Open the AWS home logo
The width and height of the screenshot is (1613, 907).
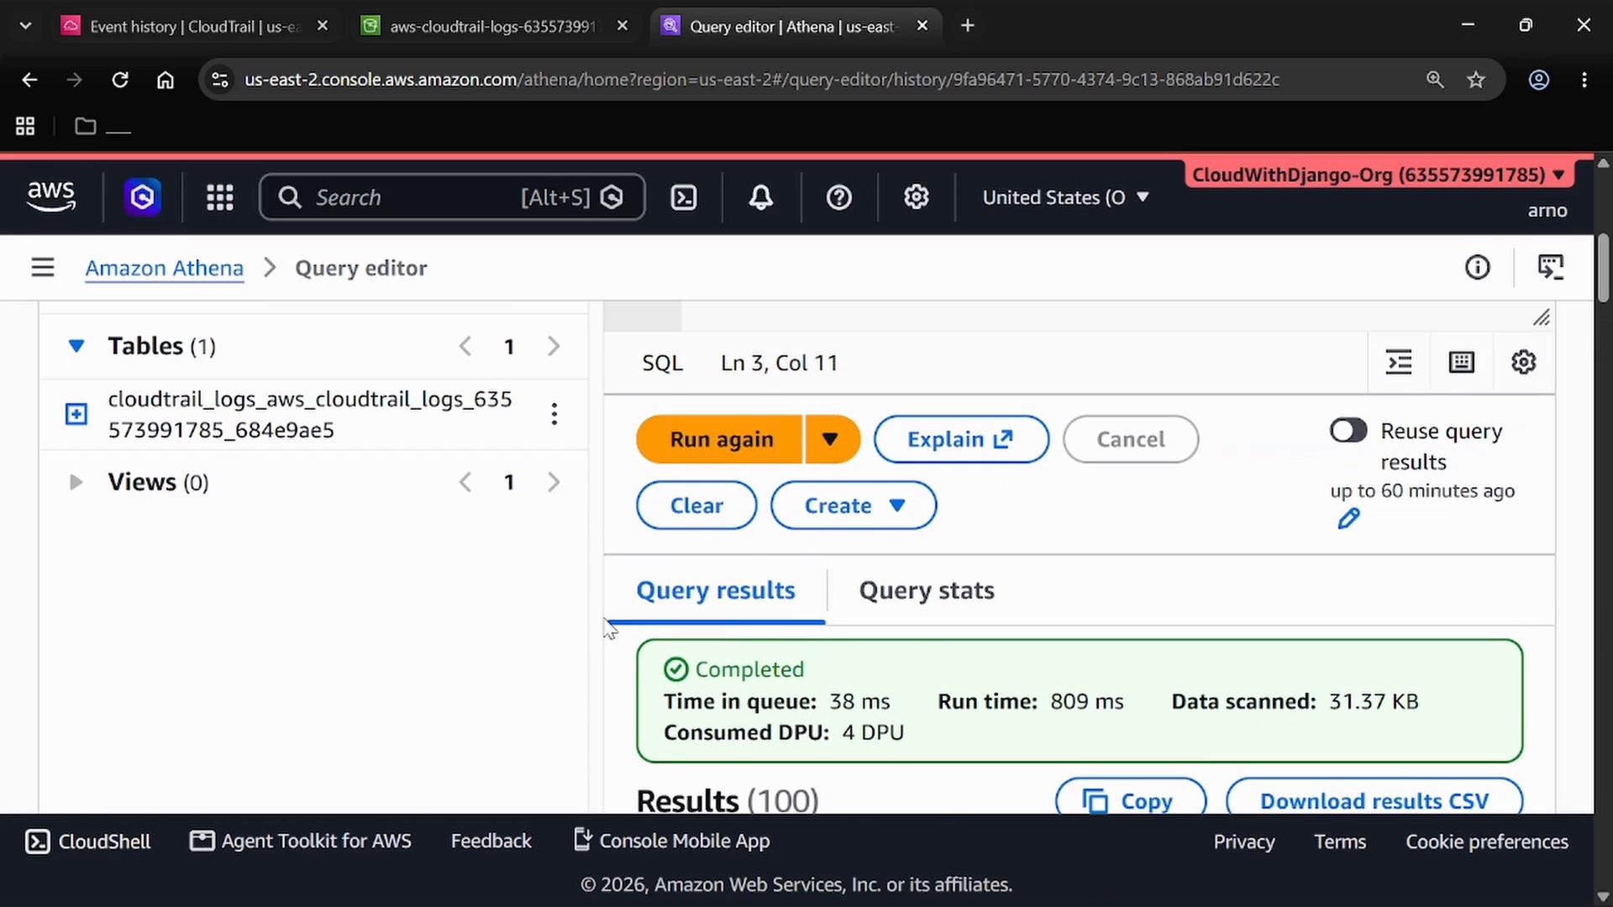click(51, 197)
